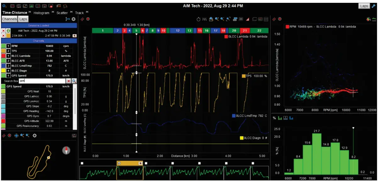Click the red record icon above the main graph
Screen dimensions: 379x183
88,19
